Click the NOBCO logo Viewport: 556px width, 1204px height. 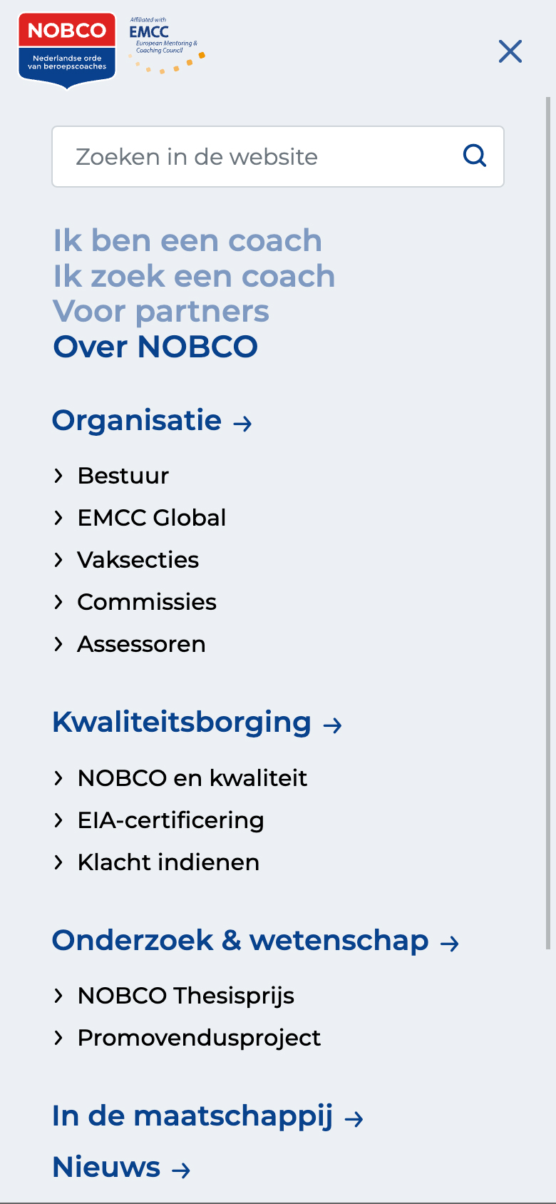tap(67, 50)
